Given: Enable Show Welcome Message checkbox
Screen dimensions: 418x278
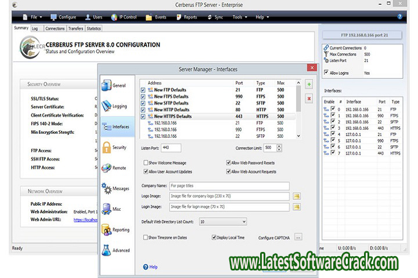Looking at the screenshot, I should tap(146, 163).
